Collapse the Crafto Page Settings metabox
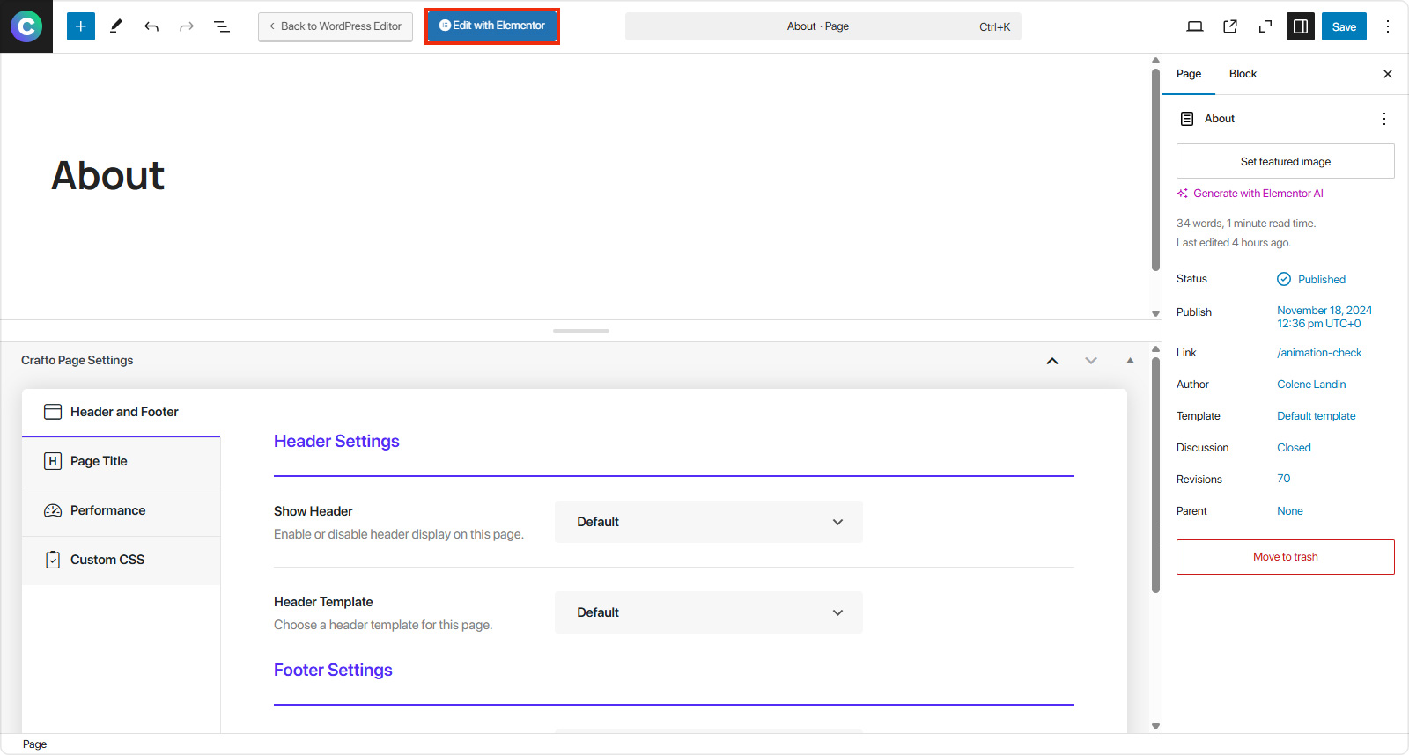 (1130, 361)
